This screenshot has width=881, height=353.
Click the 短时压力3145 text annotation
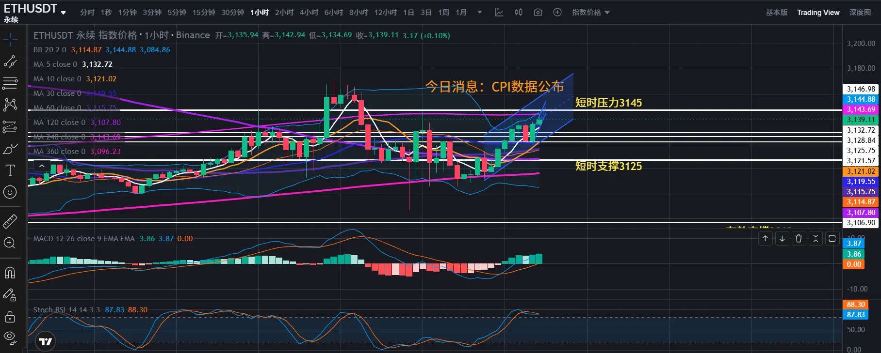click(608, 103)
